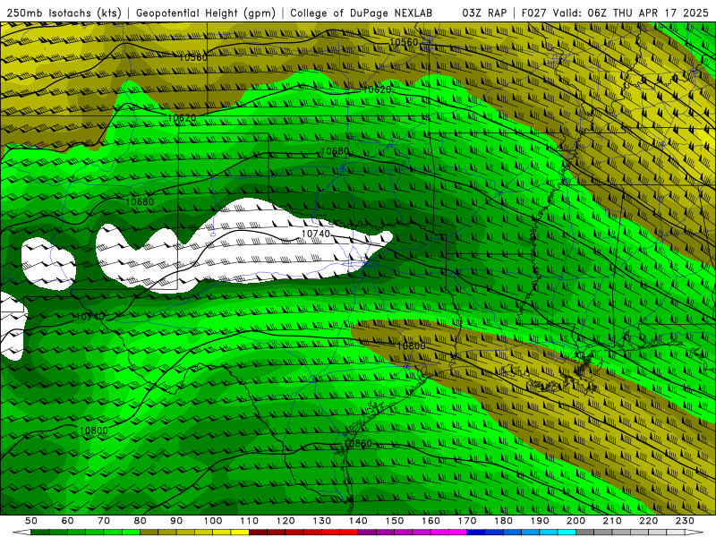Click the "03Z RAP" model run text

[x=484, y=13]
